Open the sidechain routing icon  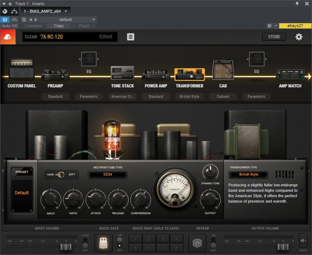pos(14,11)
